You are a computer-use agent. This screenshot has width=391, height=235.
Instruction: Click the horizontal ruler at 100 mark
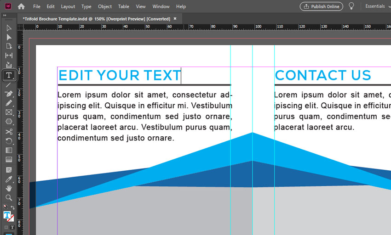coord(258,27)
